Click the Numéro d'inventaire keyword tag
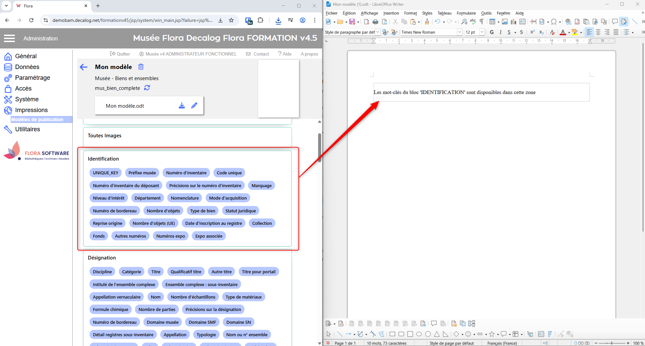Viewport: 645px width, 346px height. click(186, 173)
